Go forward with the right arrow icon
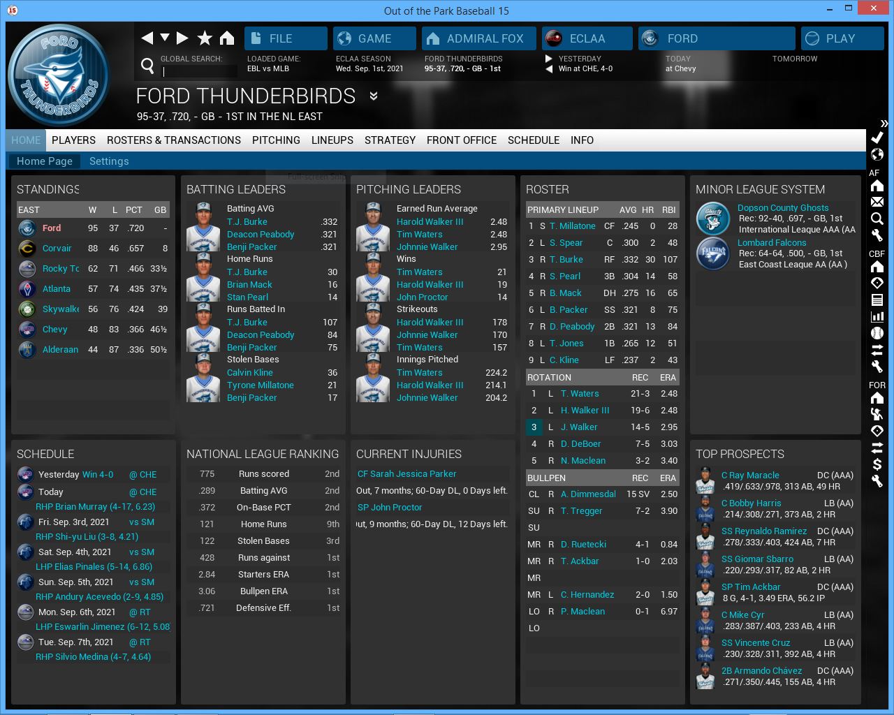The width and height of the screenshot is (894, 715). pyautogui.click(x=182, y=38)
